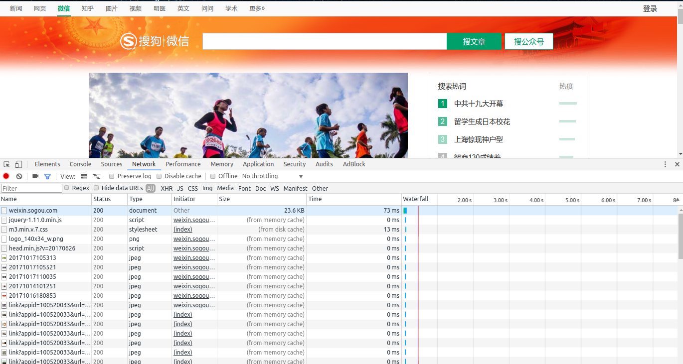Viewport: 683px width, 364px height.
Task: Click the capture screenshots camera icon
Action: point(35,176)
